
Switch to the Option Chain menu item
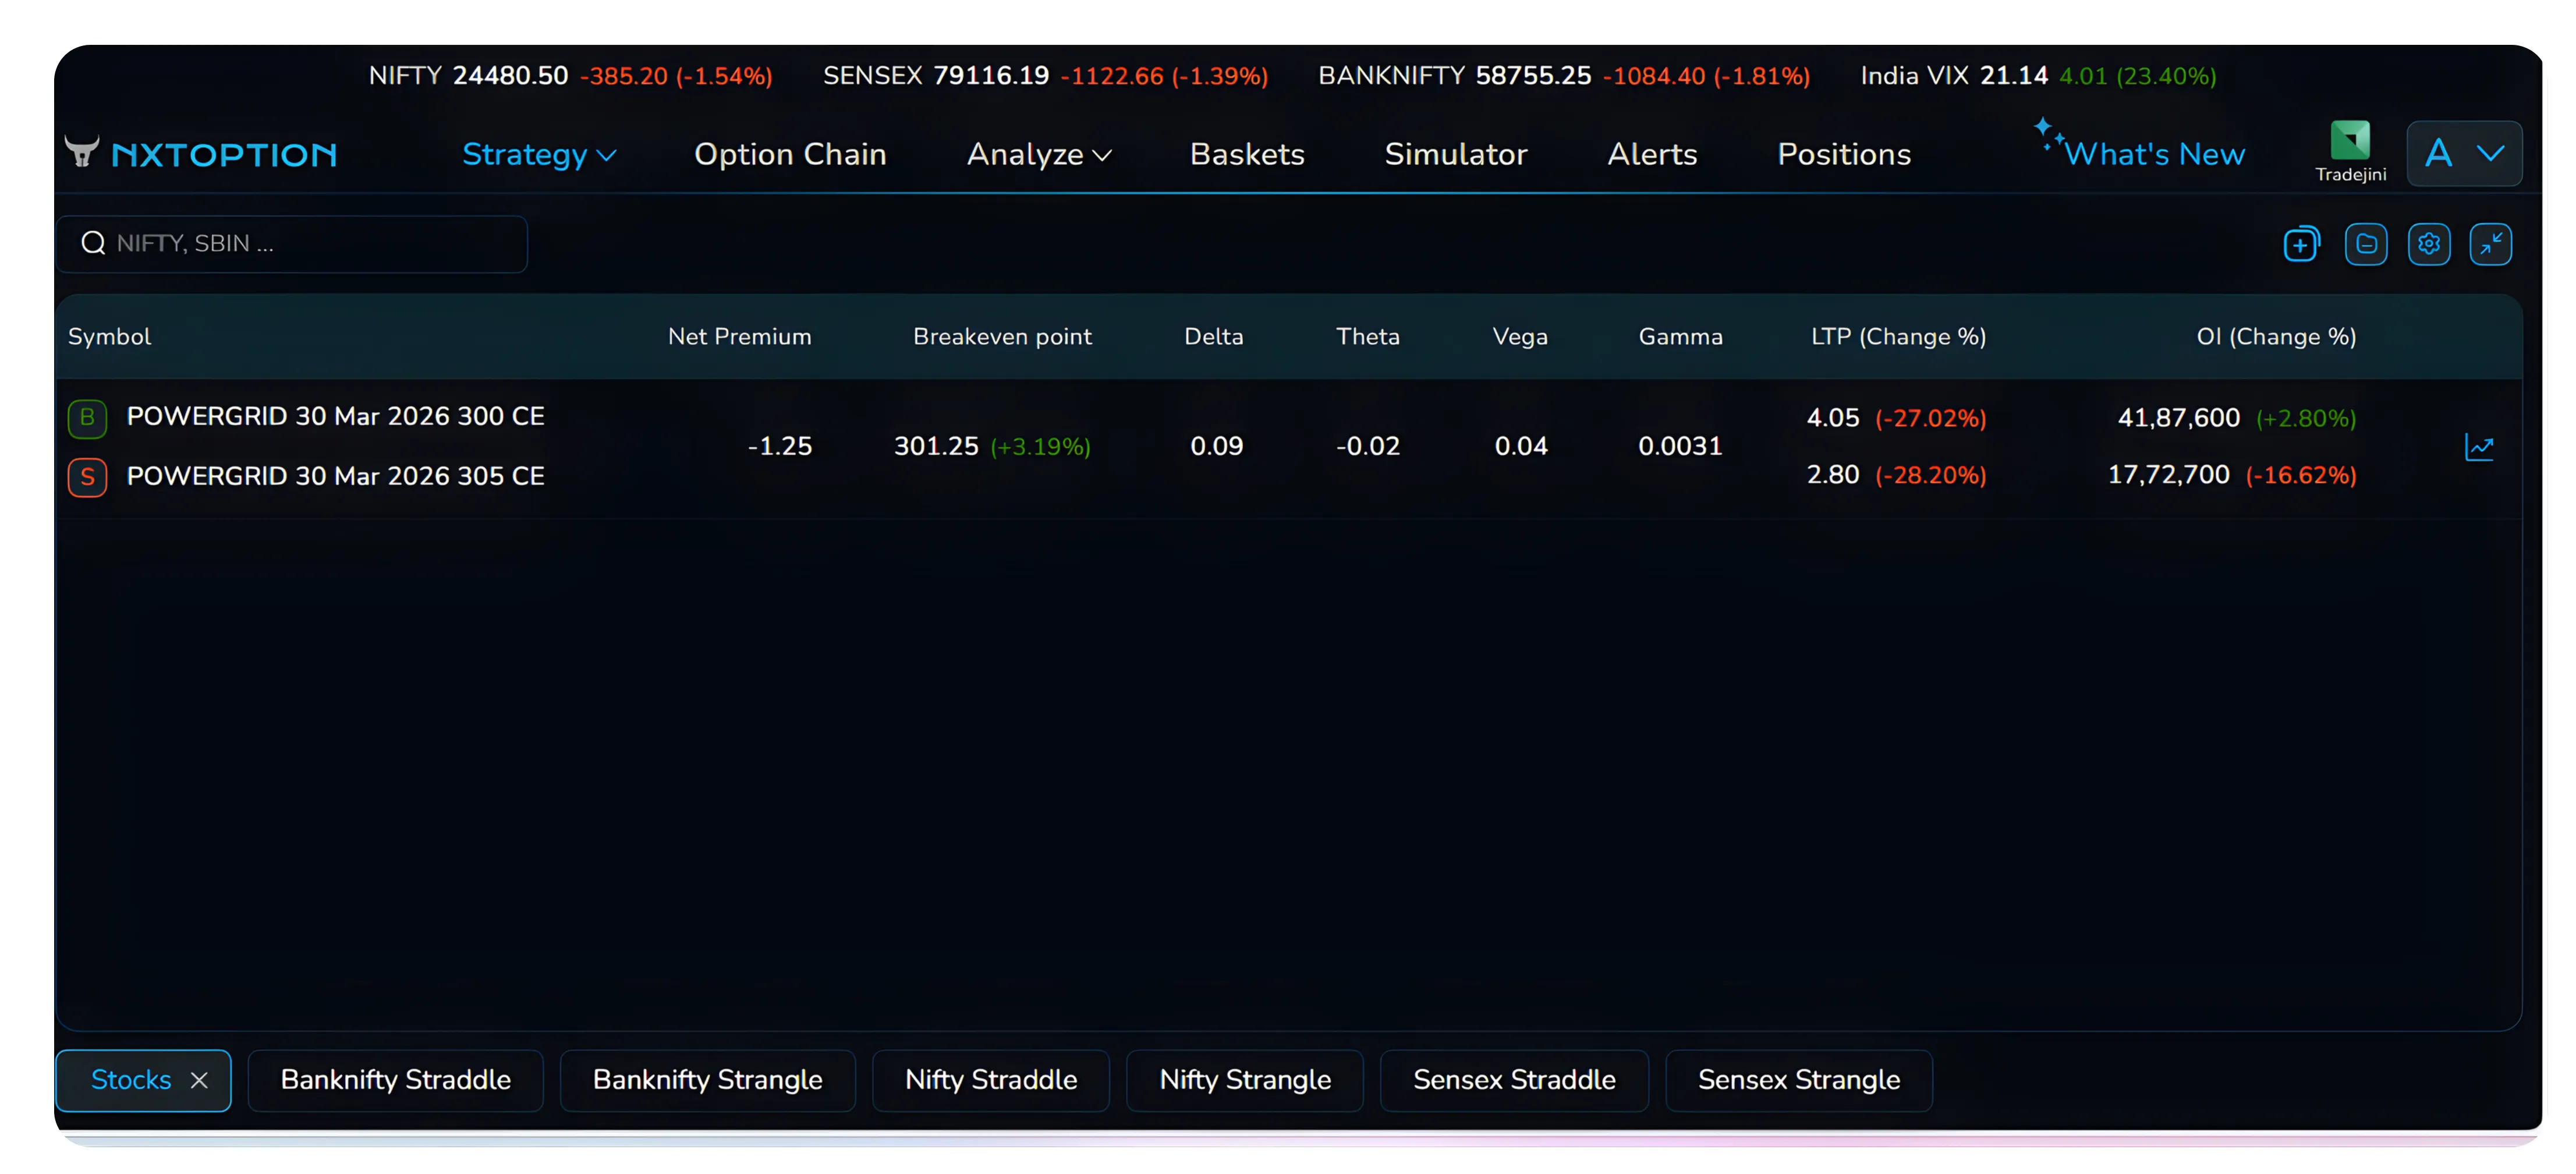[790, 154]
